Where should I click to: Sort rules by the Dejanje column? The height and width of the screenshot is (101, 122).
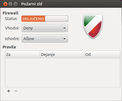pos(62,55)
